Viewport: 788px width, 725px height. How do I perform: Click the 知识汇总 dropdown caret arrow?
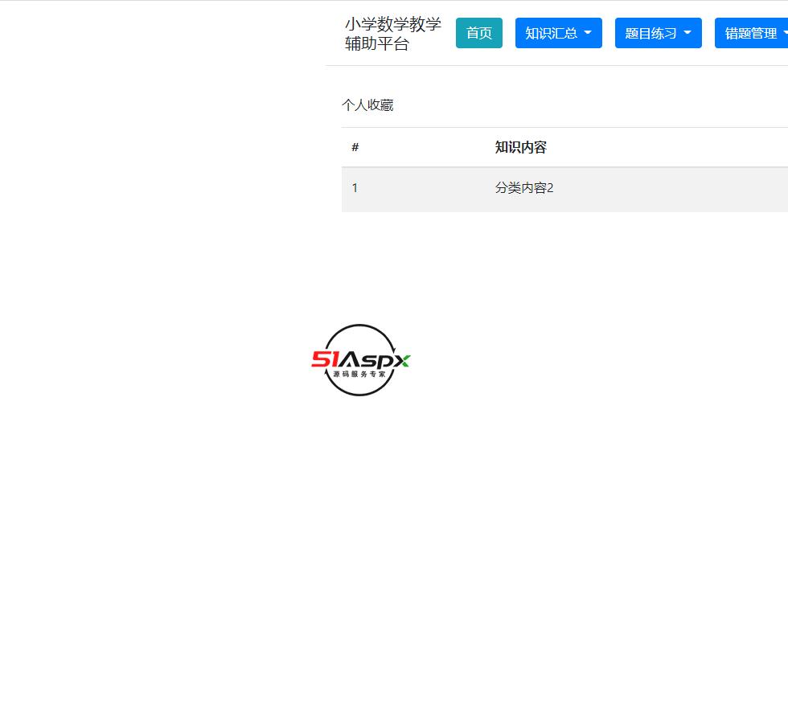pos(588,33)
